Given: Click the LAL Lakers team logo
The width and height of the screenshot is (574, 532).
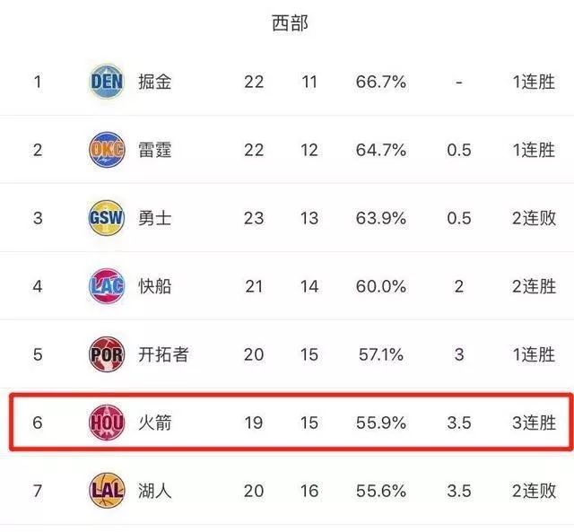Looking at the screenshot, I should (107, 490).
